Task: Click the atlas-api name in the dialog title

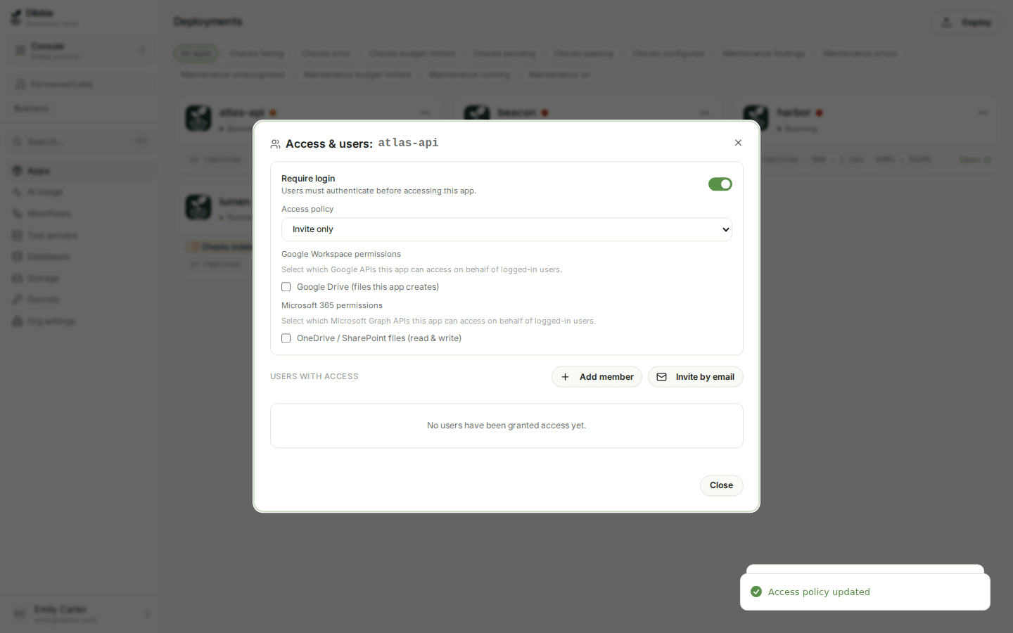Action: tap(408, 143)
